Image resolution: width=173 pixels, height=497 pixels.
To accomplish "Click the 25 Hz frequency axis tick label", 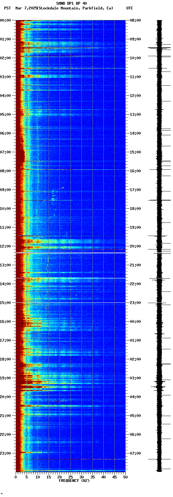I will pos(71,477).
